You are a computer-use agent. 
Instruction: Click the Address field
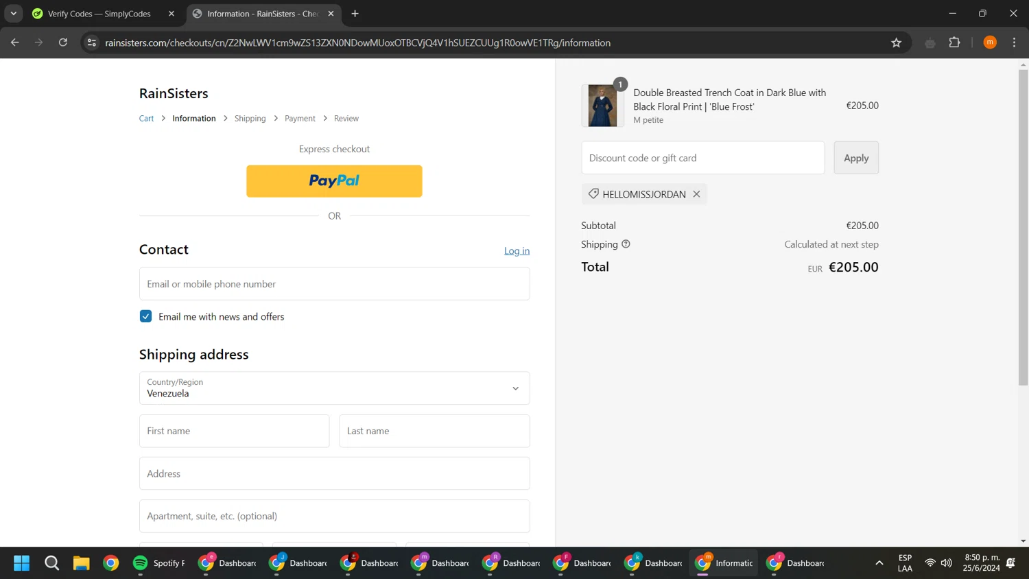[334, 473]
